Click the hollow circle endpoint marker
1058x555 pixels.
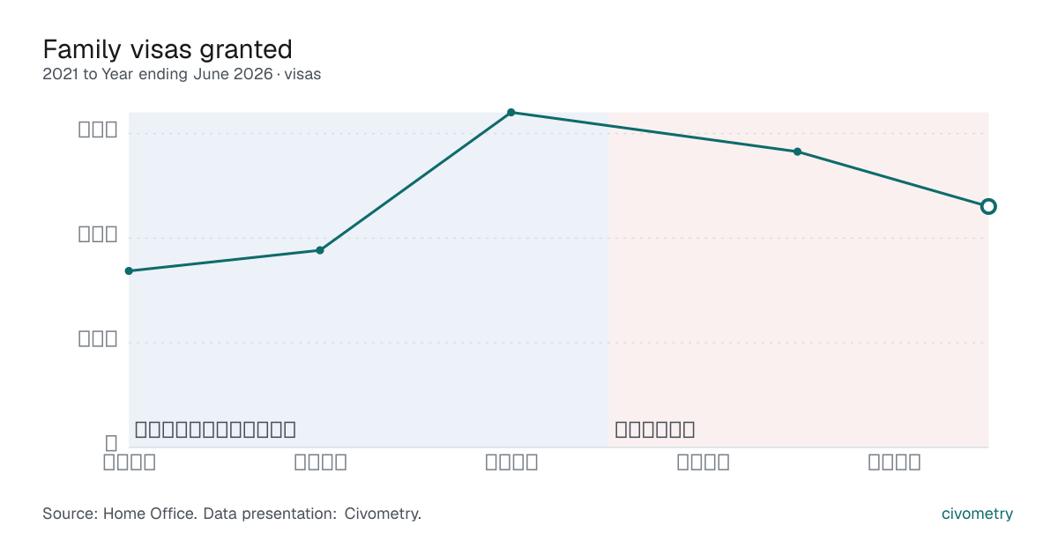coord(988,206)
